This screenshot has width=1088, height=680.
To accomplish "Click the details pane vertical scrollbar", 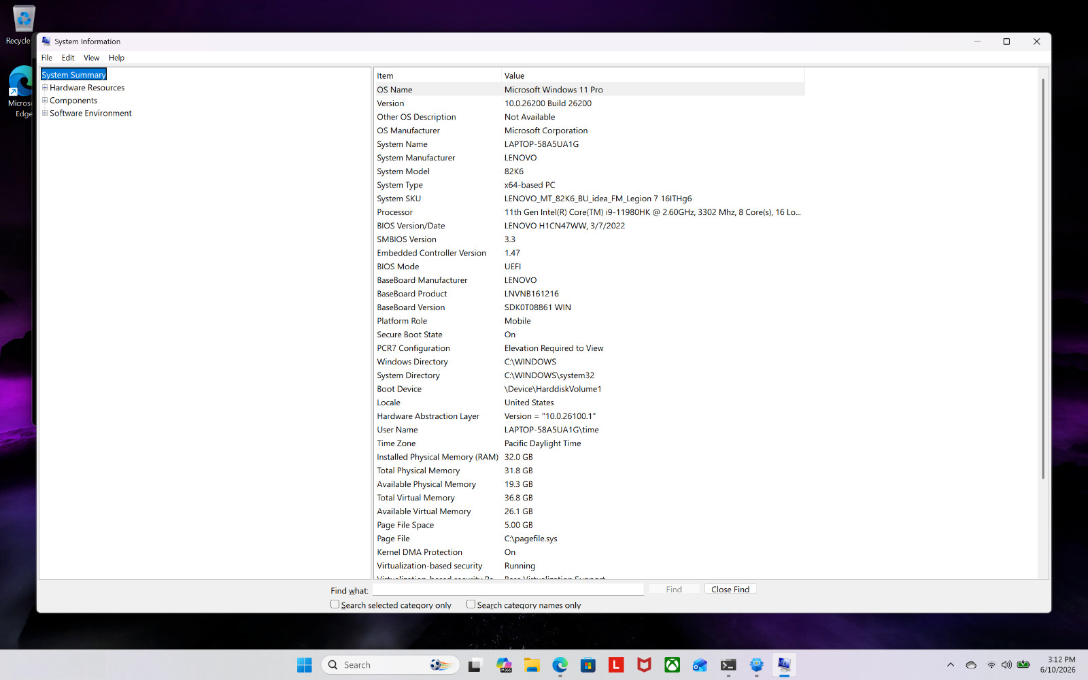I will [x=1043, y=279].
